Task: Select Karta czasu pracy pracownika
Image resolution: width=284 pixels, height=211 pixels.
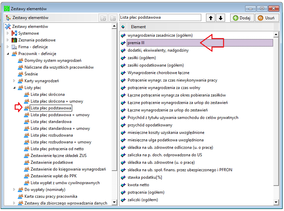Action: [x=51, y=196]
